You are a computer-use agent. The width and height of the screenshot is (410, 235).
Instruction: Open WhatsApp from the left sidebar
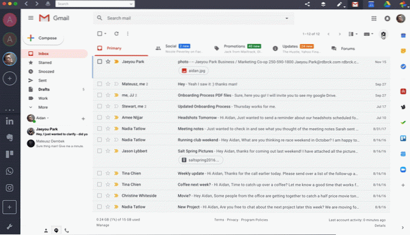coord(10,171)
